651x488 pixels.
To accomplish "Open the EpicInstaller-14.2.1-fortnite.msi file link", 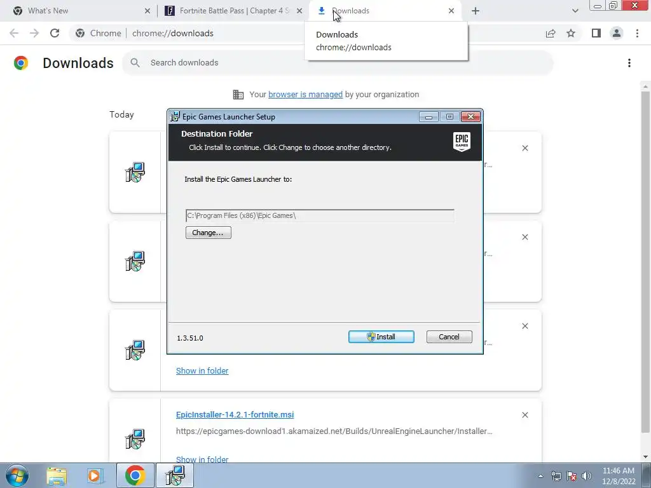I will (235, 414).
